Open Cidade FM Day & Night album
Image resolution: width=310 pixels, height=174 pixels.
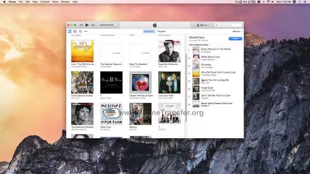click(140, 83)
